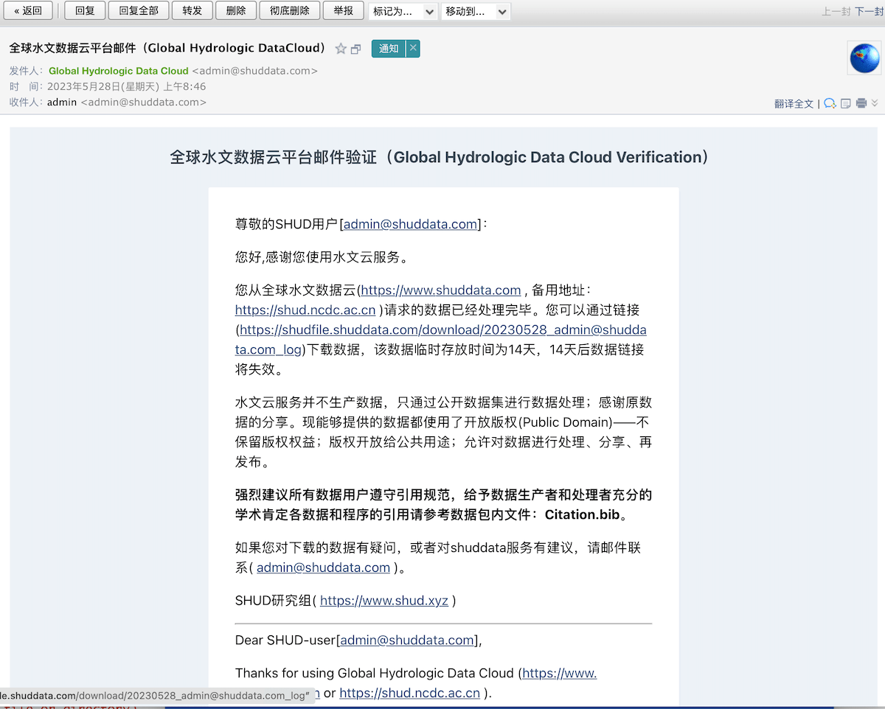
Task: Click the recipient admin name
Action: 62,102
